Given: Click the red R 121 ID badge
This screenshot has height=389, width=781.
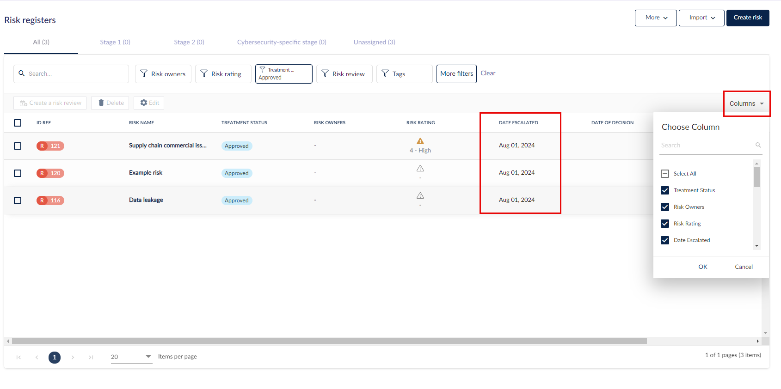Looking at the screenshot, I should 50,146.
